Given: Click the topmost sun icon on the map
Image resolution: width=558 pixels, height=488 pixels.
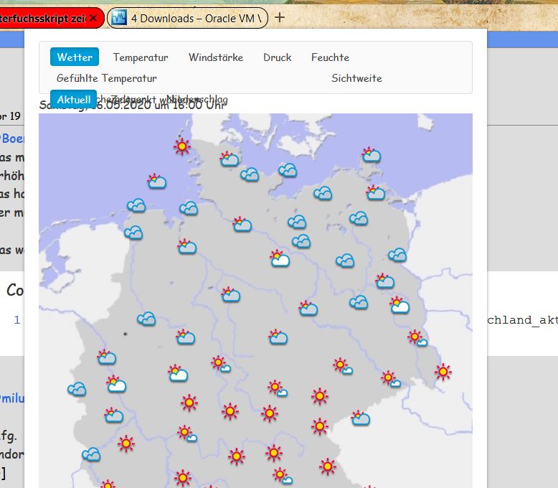Looking at the screenshot, I should [x=182, y=147].
